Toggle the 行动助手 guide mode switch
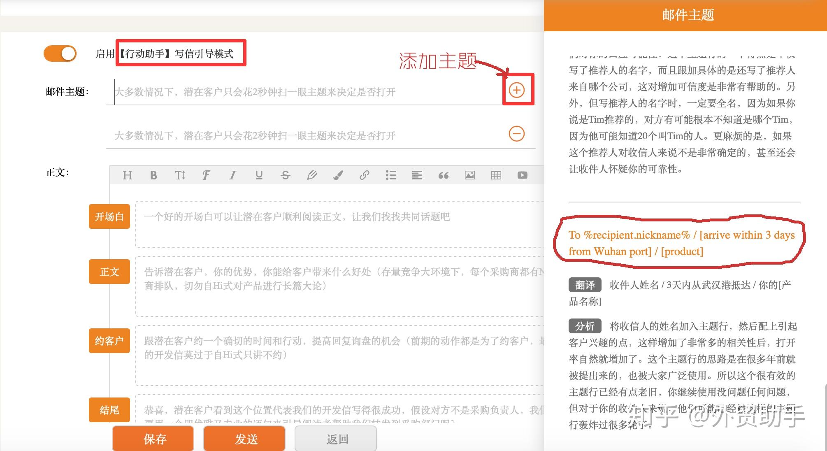This screenshot has width=827, height=451. (x=60, y=54)
